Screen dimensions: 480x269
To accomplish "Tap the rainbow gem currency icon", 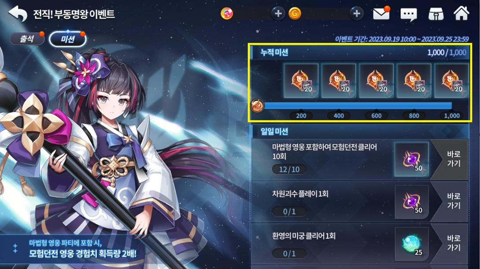I will coord(227,14).
